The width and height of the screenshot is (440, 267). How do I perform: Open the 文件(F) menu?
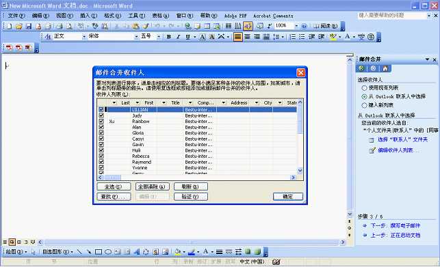point(16,16)
